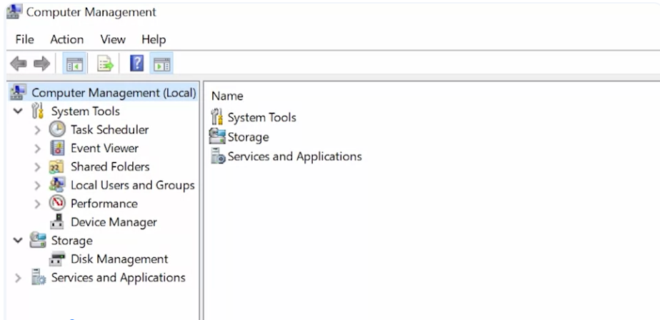Toggle Show/Hide Console Tree toolbar button

click(x=75, y=64)
